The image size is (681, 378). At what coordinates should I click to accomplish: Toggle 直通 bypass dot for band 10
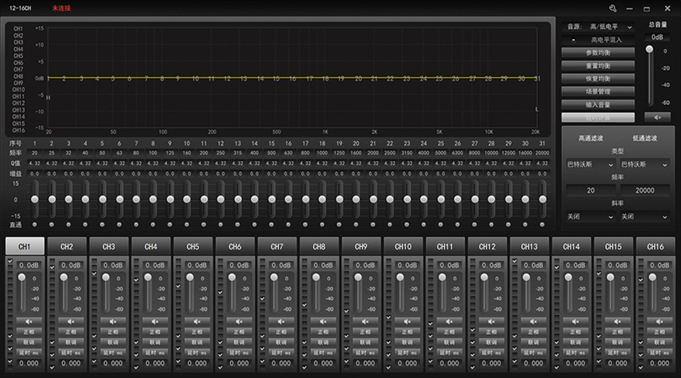pos(187,225)
